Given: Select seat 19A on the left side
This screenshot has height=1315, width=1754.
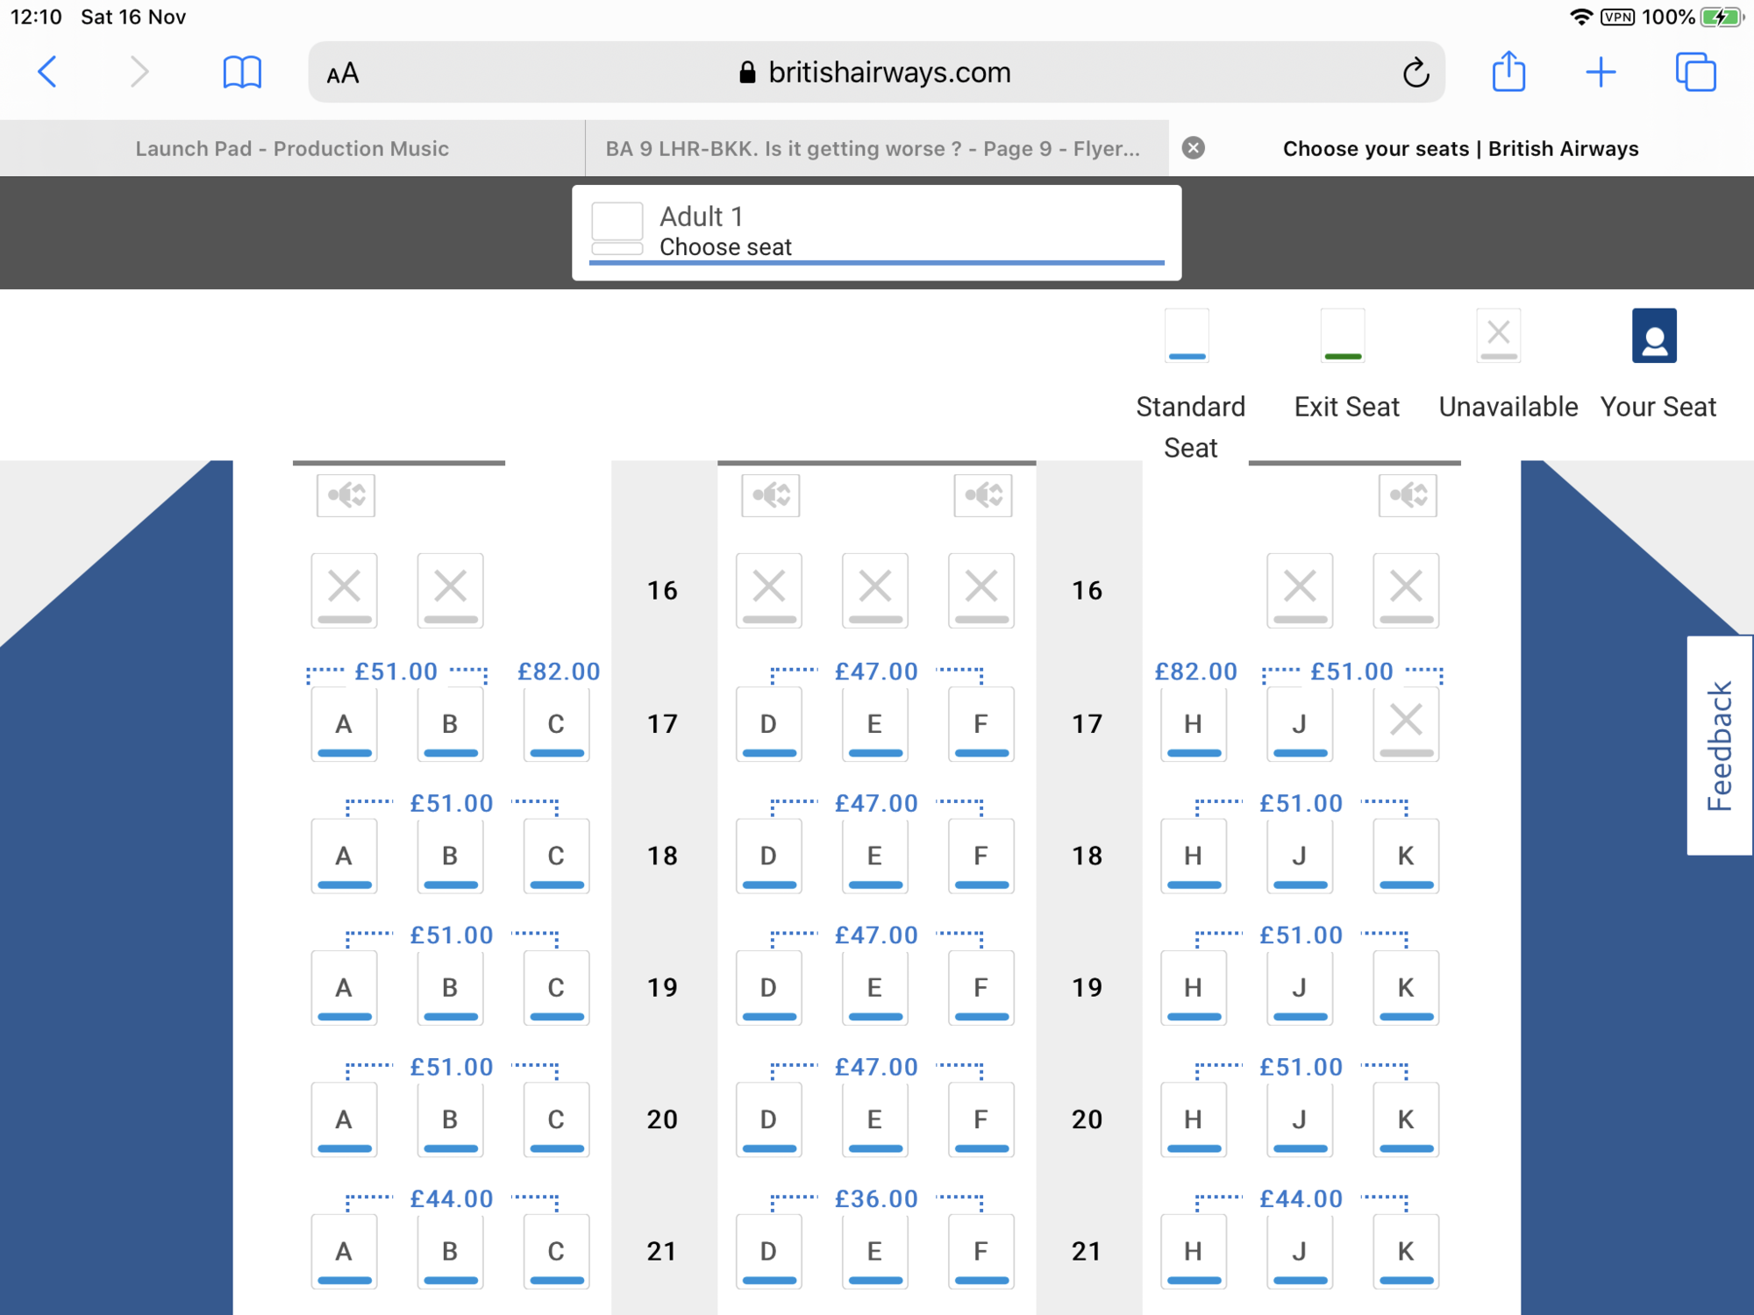Looking at the screenshot, I should (344, 988).
